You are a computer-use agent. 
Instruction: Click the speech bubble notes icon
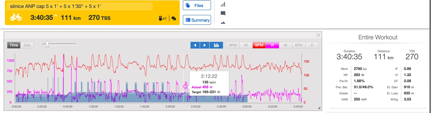tap(223, 13)
